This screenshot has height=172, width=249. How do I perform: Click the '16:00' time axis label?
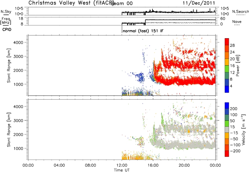[153, 165]
